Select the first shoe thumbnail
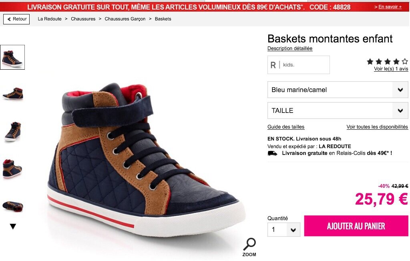The height and width of the screenshot is (261, 410). [12, 57]
